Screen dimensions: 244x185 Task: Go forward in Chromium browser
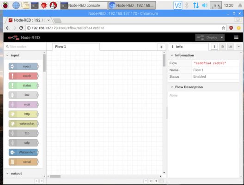coord(14,28)
